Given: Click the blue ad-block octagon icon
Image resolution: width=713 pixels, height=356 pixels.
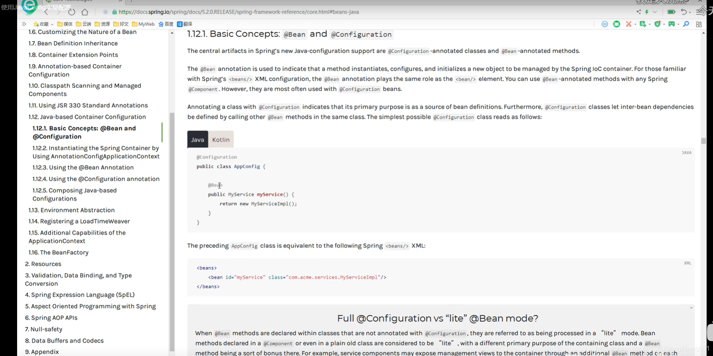Looking at the screenshot, I should pos(605,24).
